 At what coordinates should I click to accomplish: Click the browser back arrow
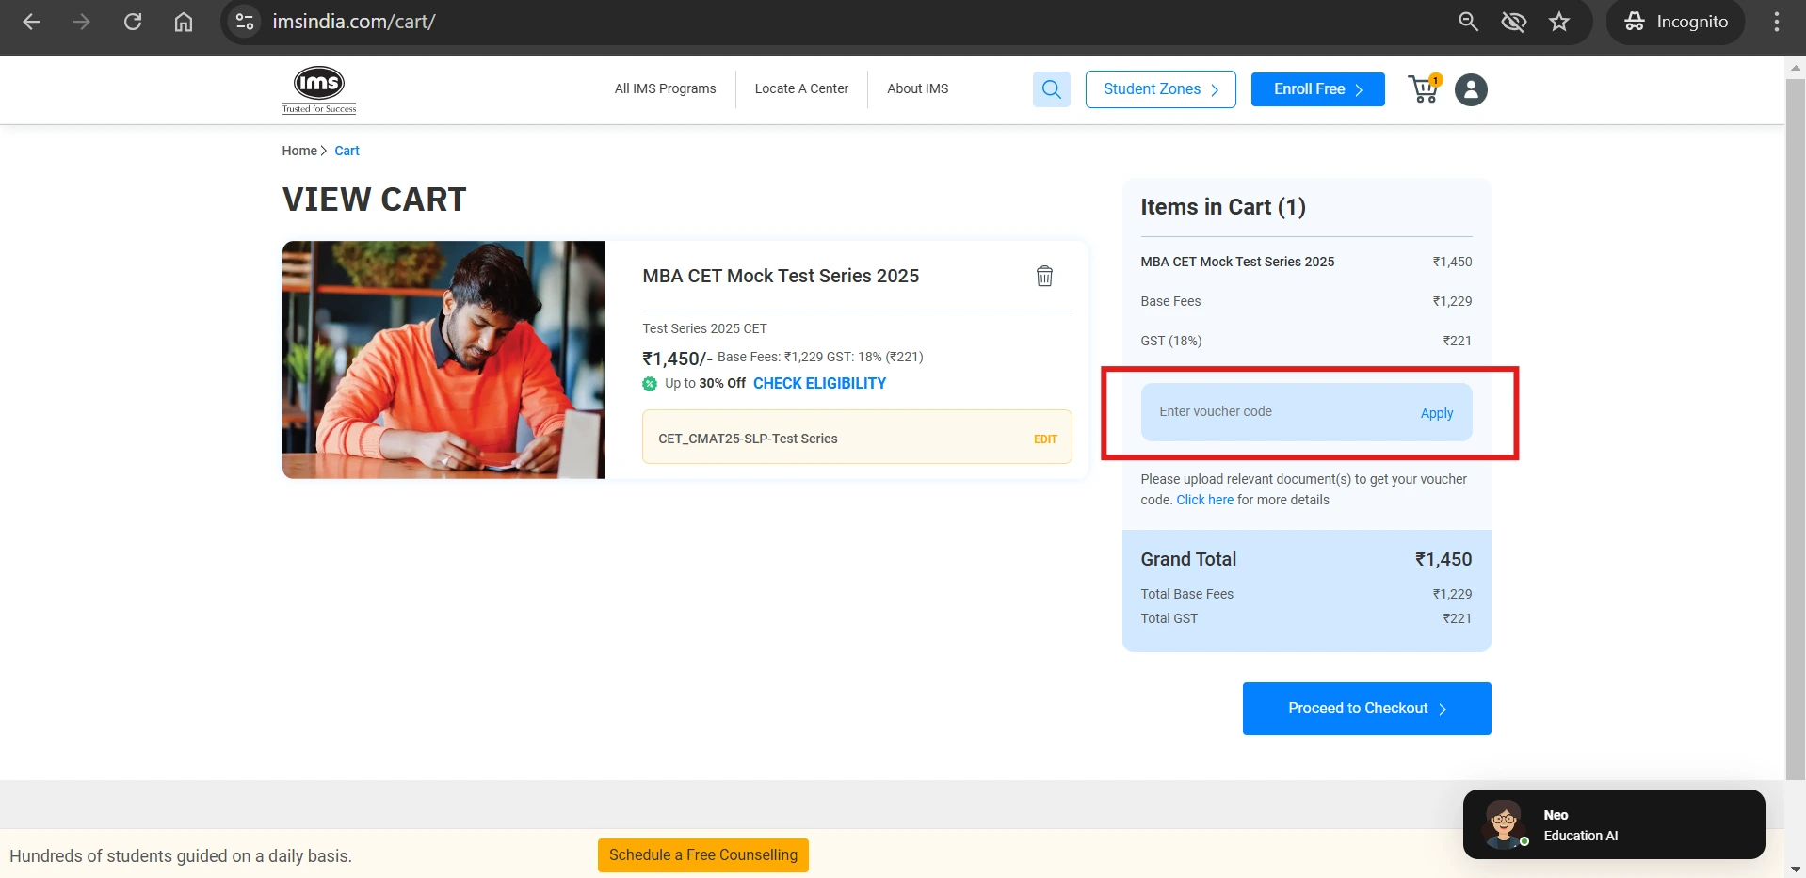point(31,22)
